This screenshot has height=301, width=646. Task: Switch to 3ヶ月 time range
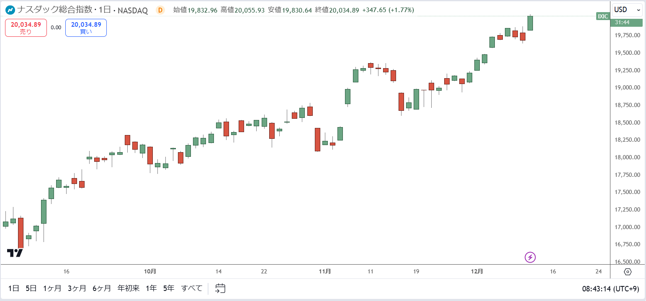(77, 288)
